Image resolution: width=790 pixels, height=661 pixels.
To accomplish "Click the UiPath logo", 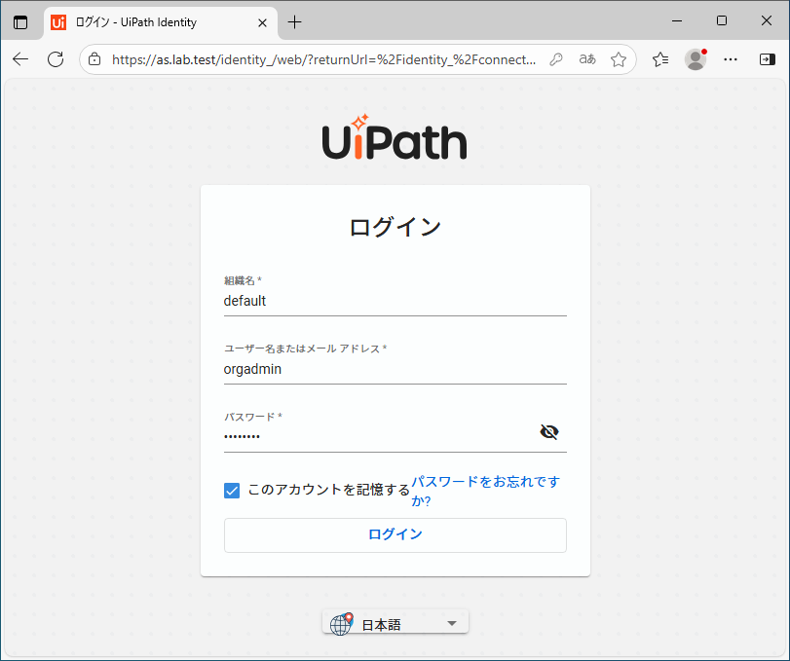I will 395,136.
